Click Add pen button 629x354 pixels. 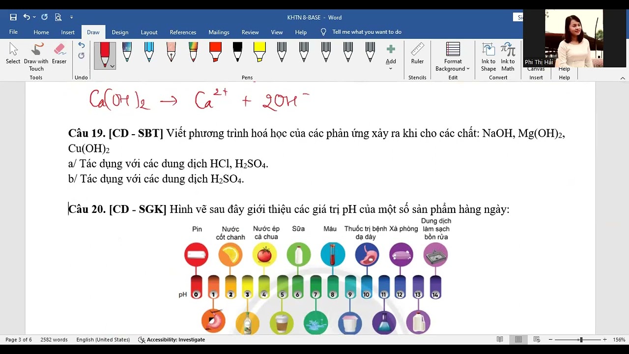coord(391,56)
